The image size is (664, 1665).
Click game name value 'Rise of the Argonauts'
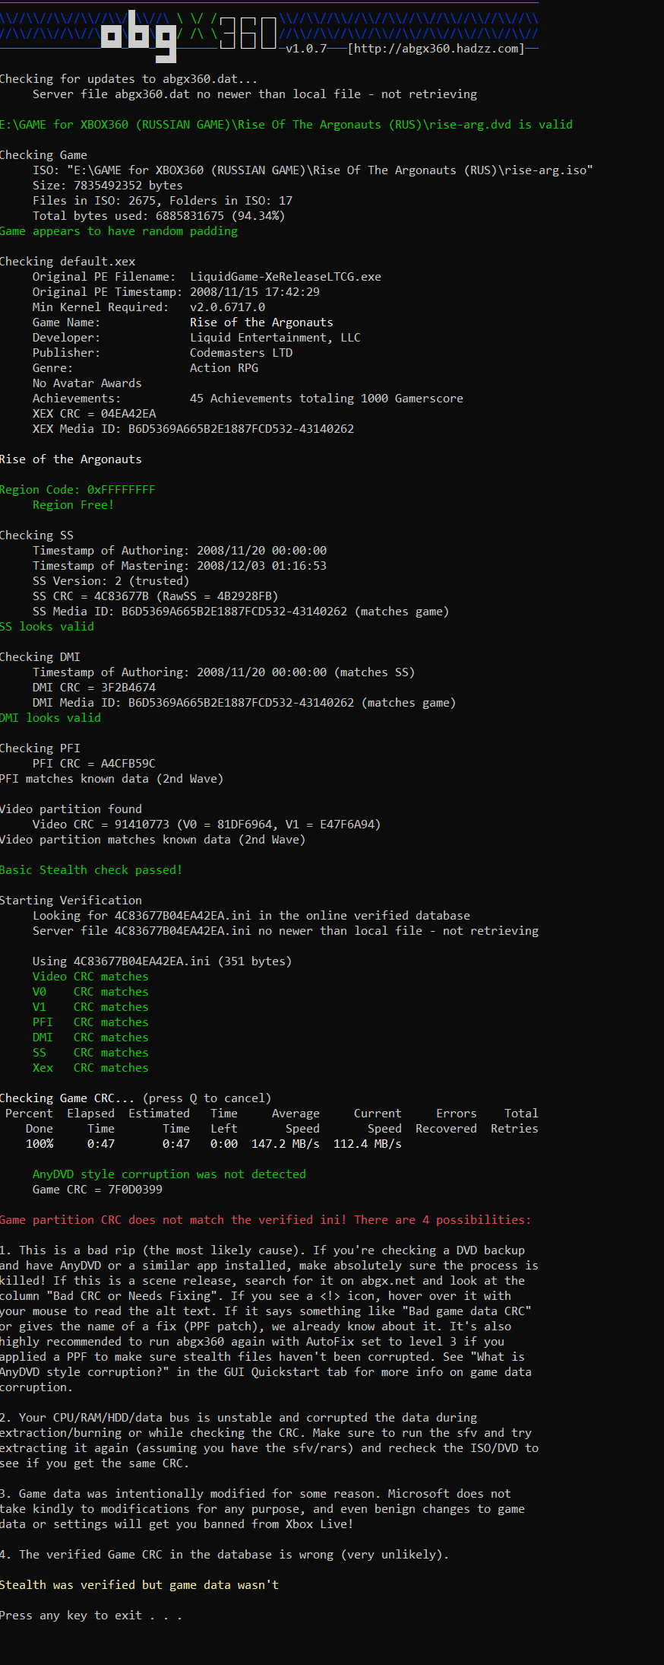pos(261,323)
